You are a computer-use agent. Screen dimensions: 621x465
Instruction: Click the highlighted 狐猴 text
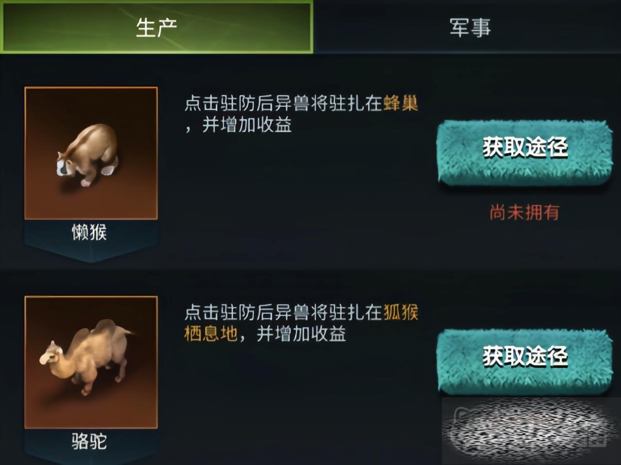pyautogui.click(x=401, y=312)
